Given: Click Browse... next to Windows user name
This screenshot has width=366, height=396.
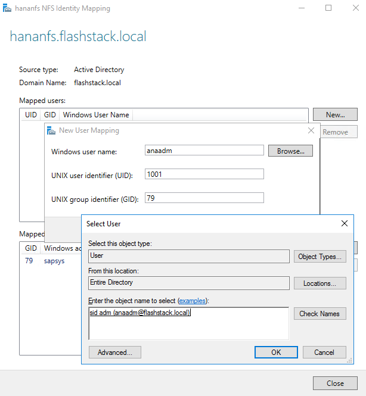Looking at the screenshot, I should point(290,151).
